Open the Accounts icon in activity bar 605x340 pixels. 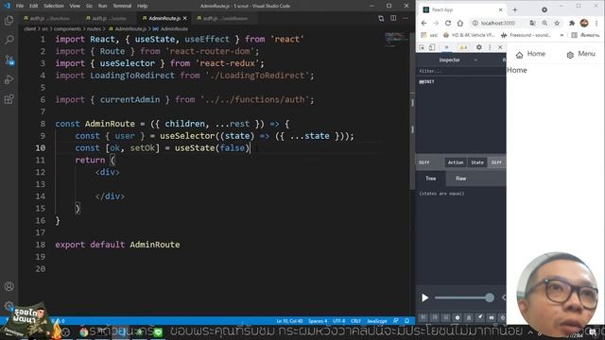pyautogui.click(x=9, y=286)
